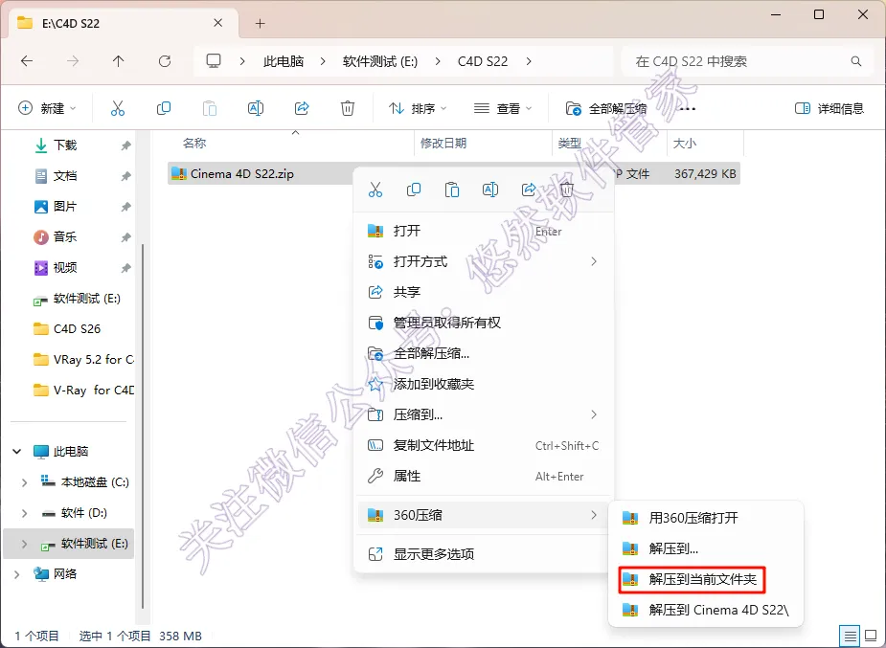
Task: Expand 软件 (D:) in tree
Action: tap(24, 513)
